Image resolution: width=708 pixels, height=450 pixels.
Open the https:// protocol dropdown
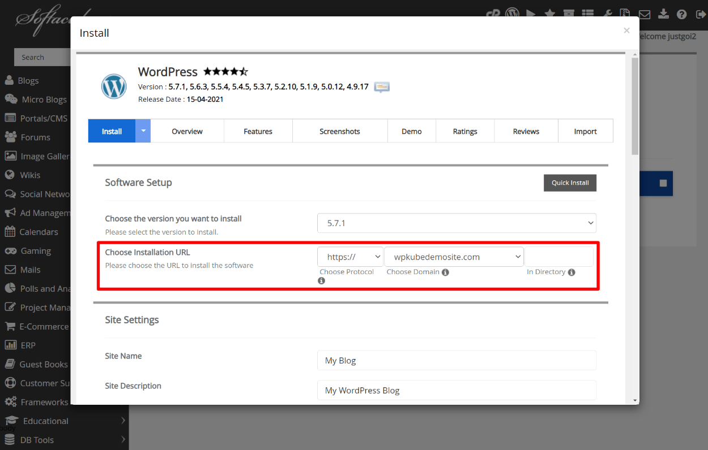click(x=350, y=257)
